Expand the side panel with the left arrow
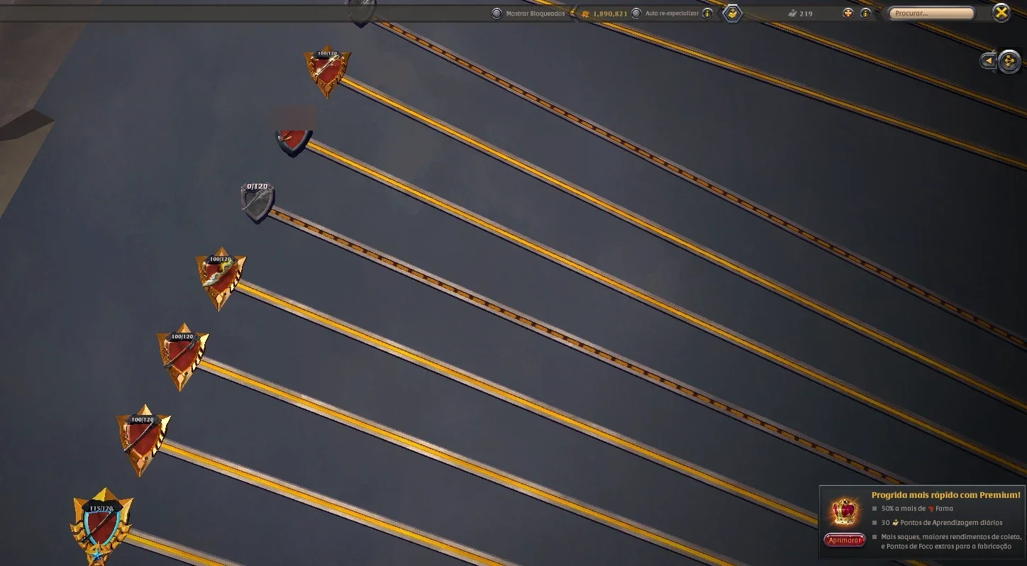The height and width of the screenshot is (566, 1027). pyautogui.click(x=989, y=61)
